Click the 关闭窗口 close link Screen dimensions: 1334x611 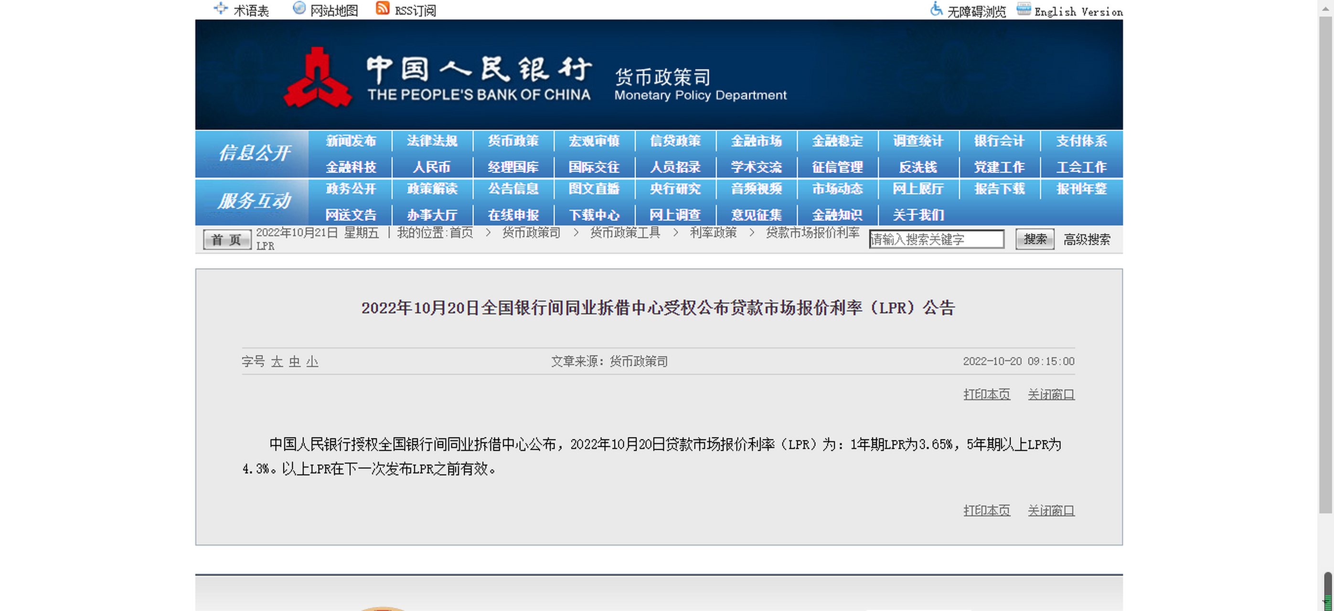1050,394
